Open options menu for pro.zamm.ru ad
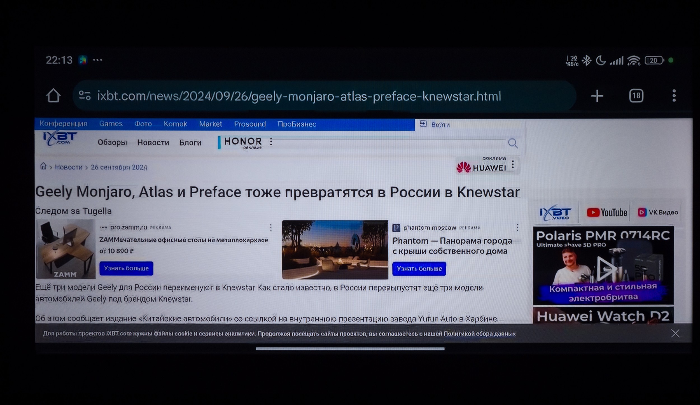Image resolution: width=700 pixels, height=405 pixels. tap(271, 227)
